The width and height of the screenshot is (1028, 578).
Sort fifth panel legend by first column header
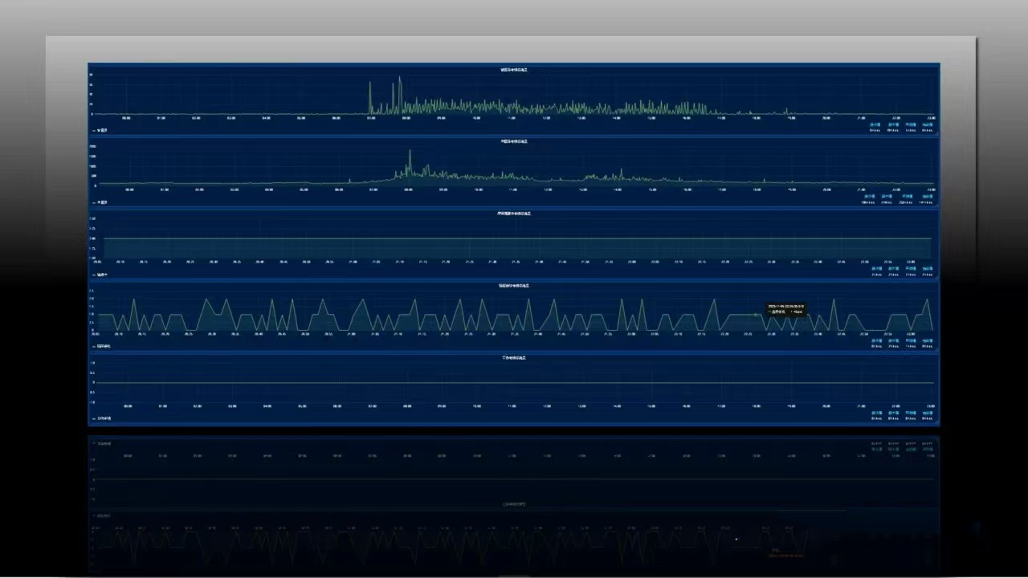point(875,413)
